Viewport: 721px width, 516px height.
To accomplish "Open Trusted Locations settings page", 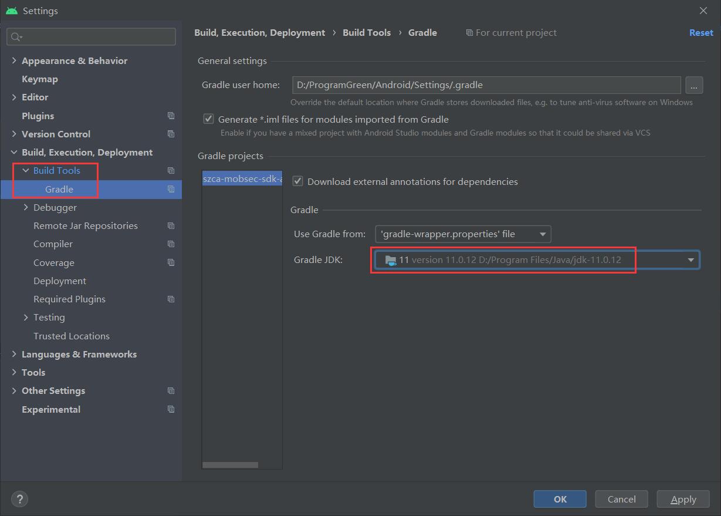I will pos(72,336).
